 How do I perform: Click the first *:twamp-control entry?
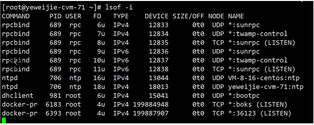tap(257, 34)
